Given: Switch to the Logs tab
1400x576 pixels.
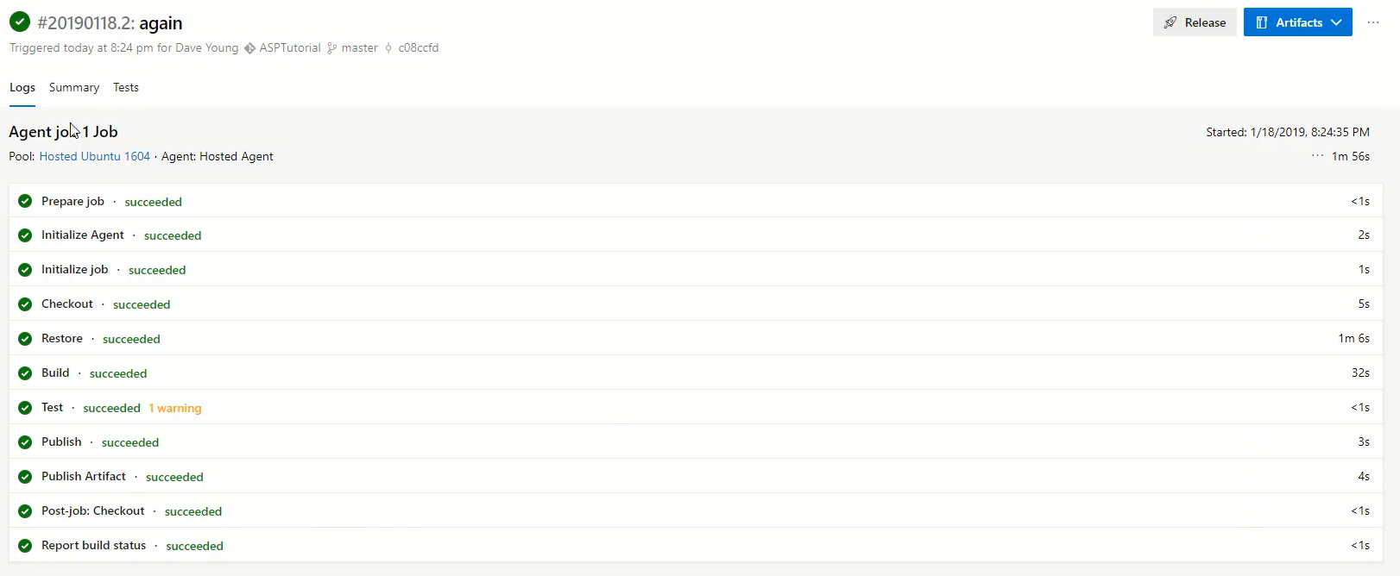Looking at the screenshot, I should point(22,87).
